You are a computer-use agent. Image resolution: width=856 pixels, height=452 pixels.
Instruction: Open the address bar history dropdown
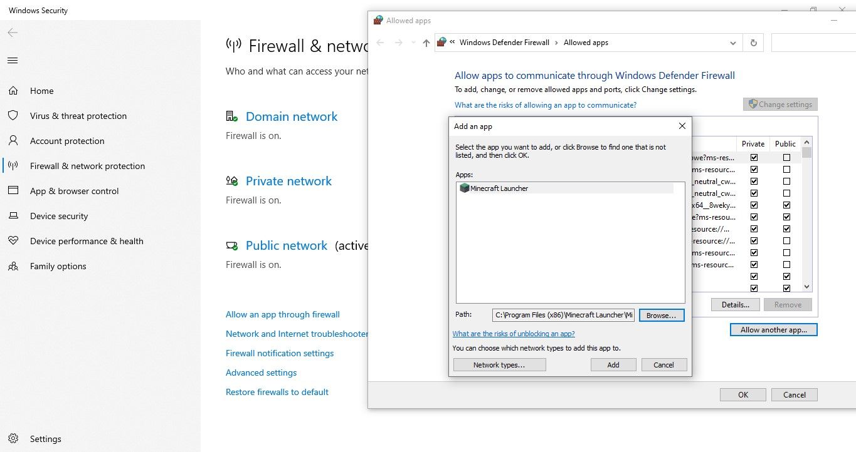[x=732, y=42]
